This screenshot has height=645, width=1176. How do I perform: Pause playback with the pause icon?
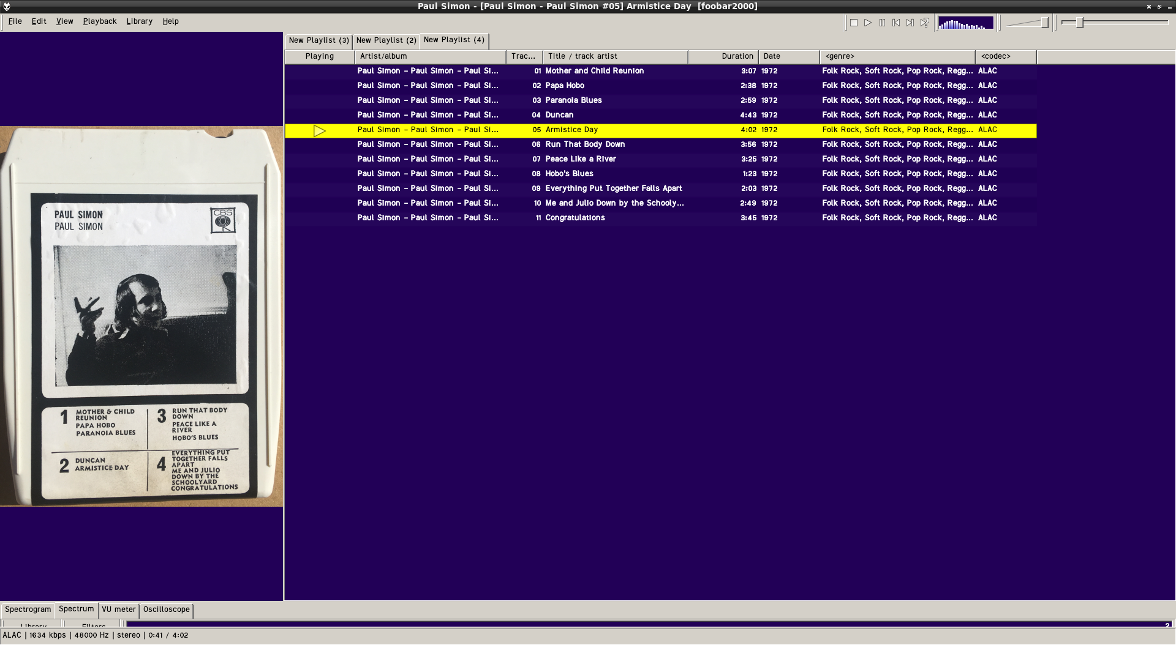882,23
